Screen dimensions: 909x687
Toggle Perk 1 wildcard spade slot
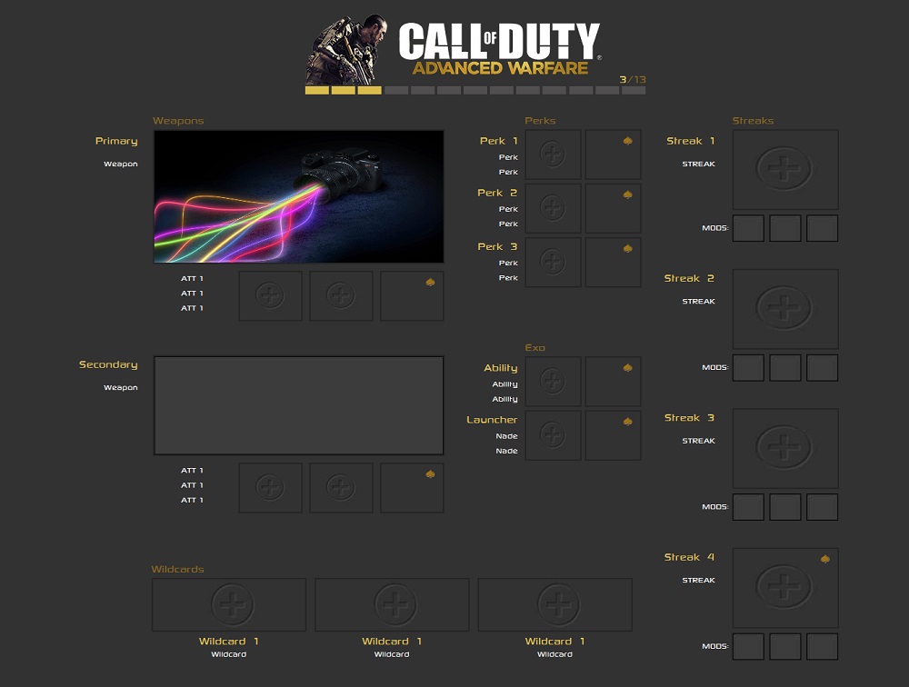[613, 154]
